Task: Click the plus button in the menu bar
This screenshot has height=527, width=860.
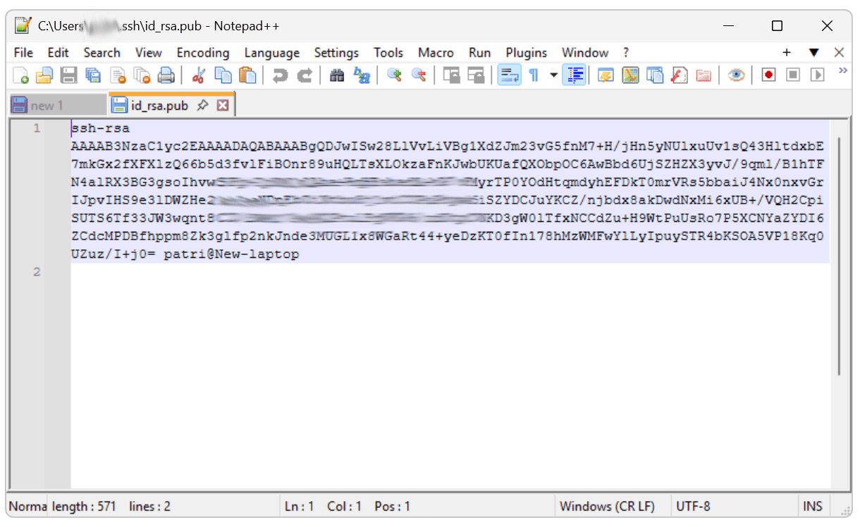Action: [x=787, y=53]
